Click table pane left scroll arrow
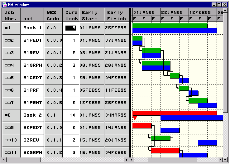 click(4, 160)
